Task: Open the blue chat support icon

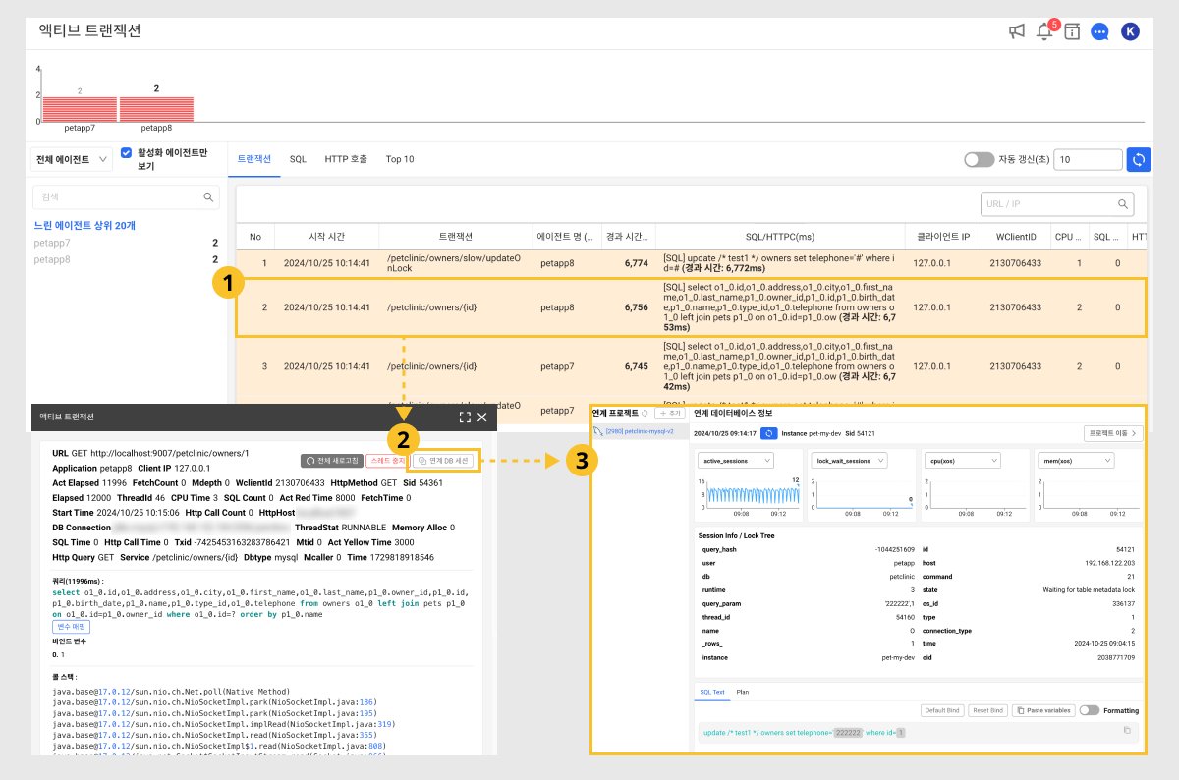Action: click(1100, 31)
